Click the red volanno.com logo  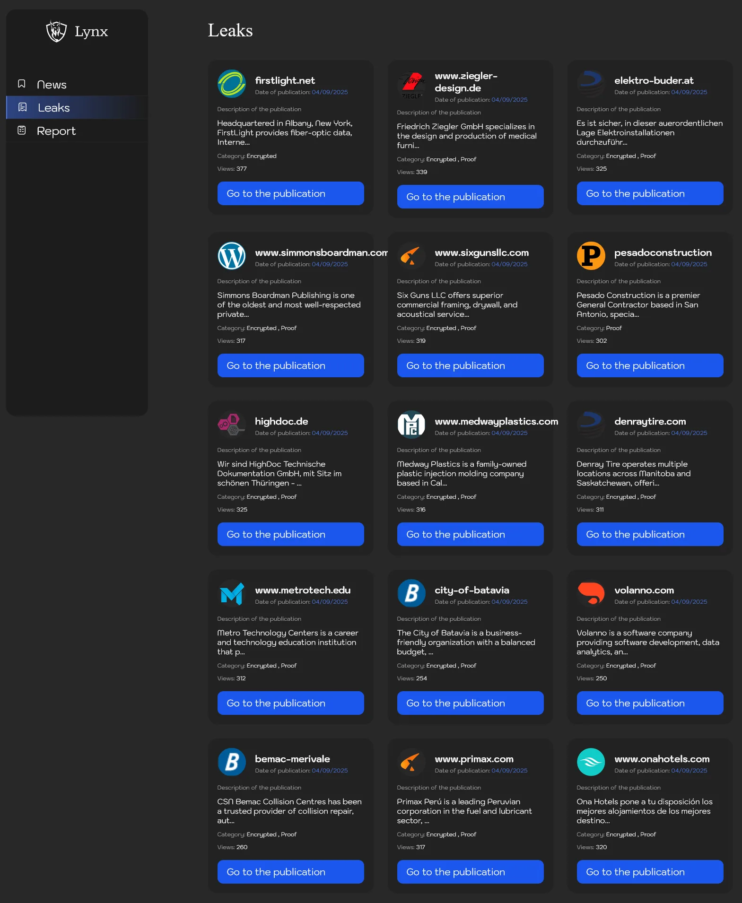tap(591, 593)
